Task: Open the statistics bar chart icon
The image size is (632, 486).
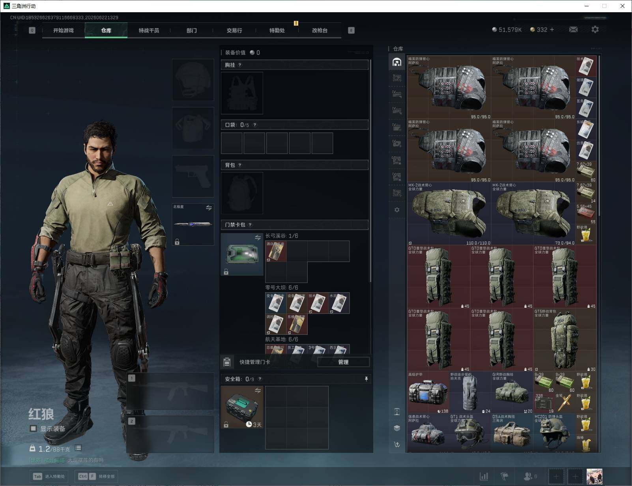Action: [x=484, y=477]
